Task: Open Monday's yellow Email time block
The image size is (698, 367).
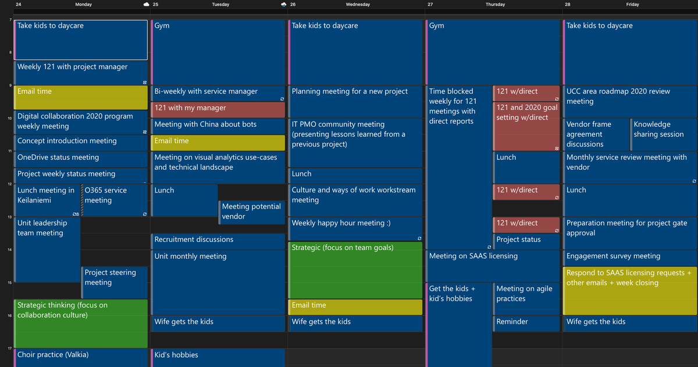Action: click(81, 98)
